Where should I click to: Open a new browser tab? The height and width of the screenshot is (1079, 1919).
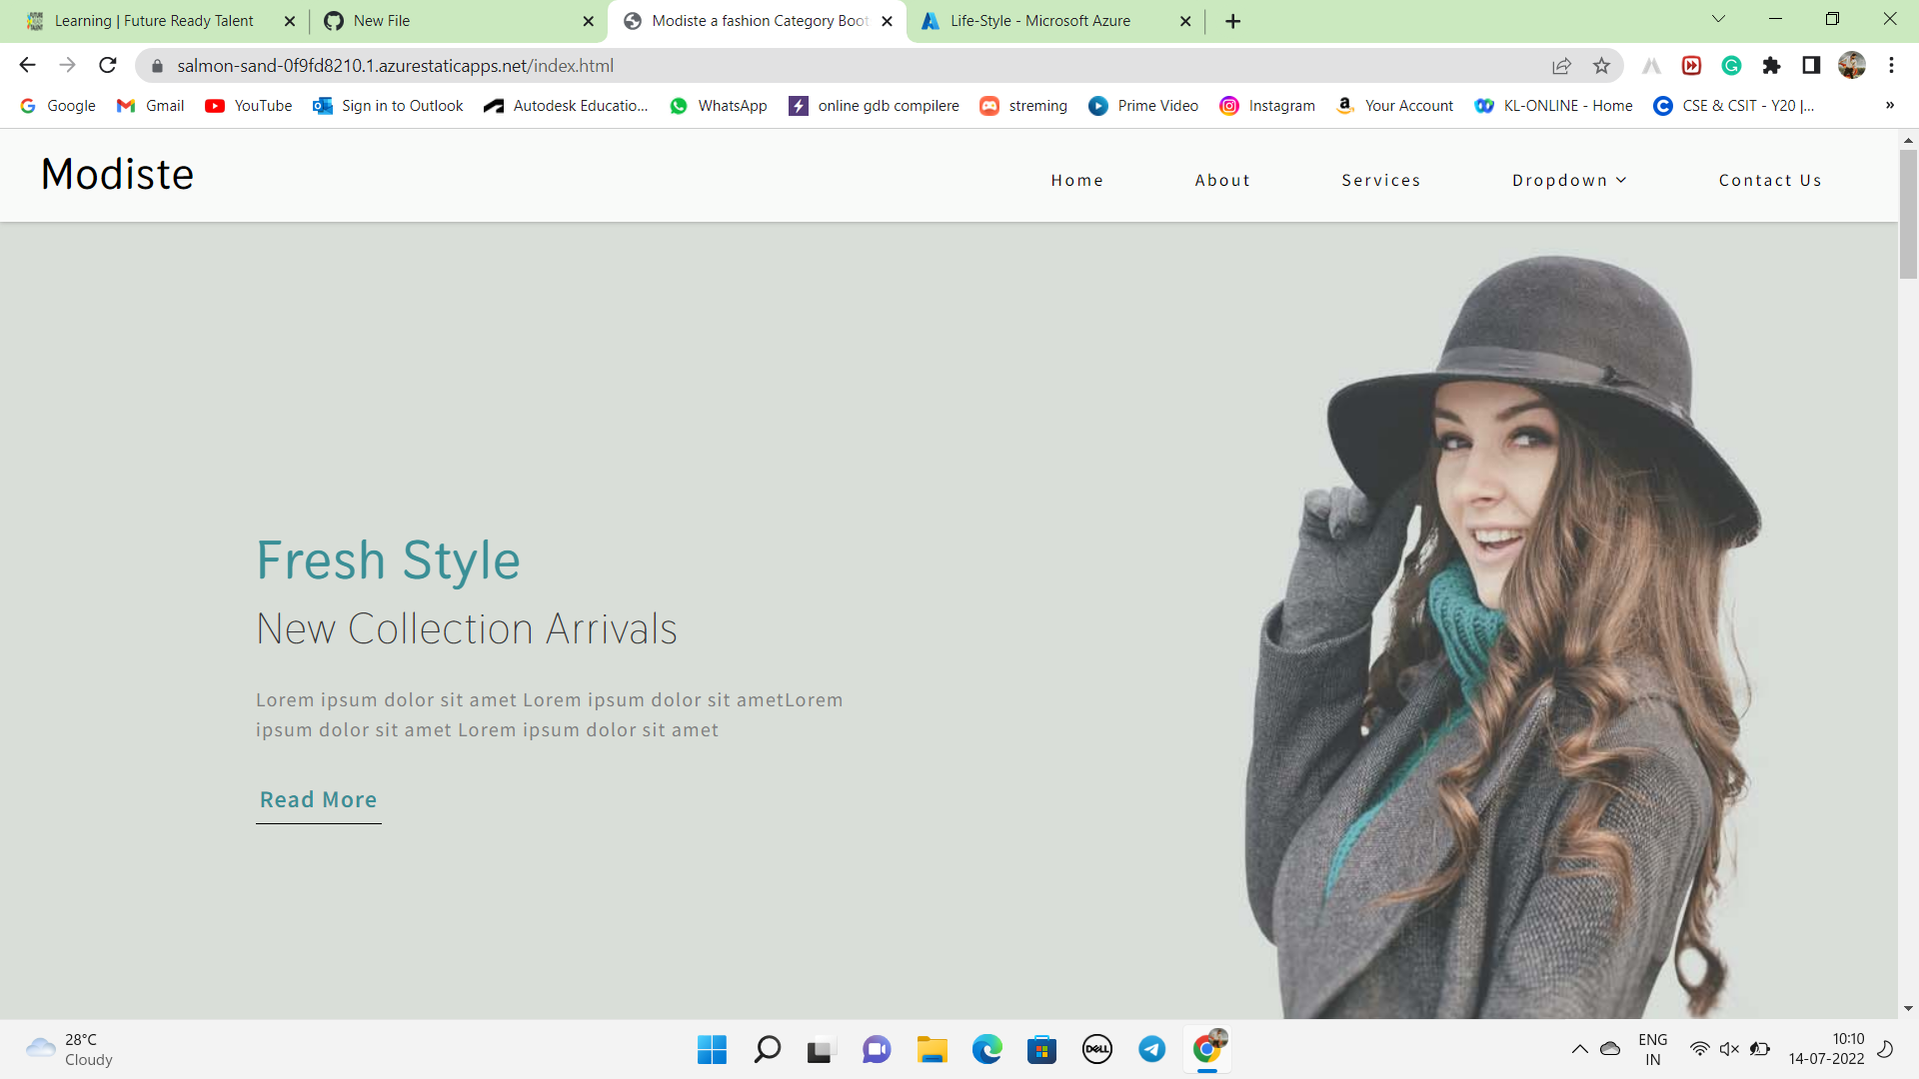tap(1232, 21)
